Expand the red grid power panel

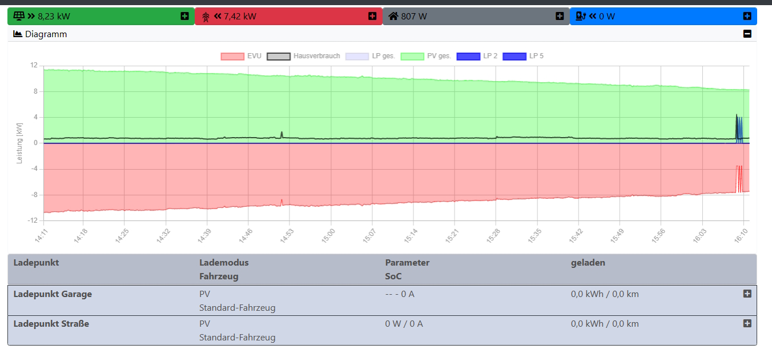[372, 16]
